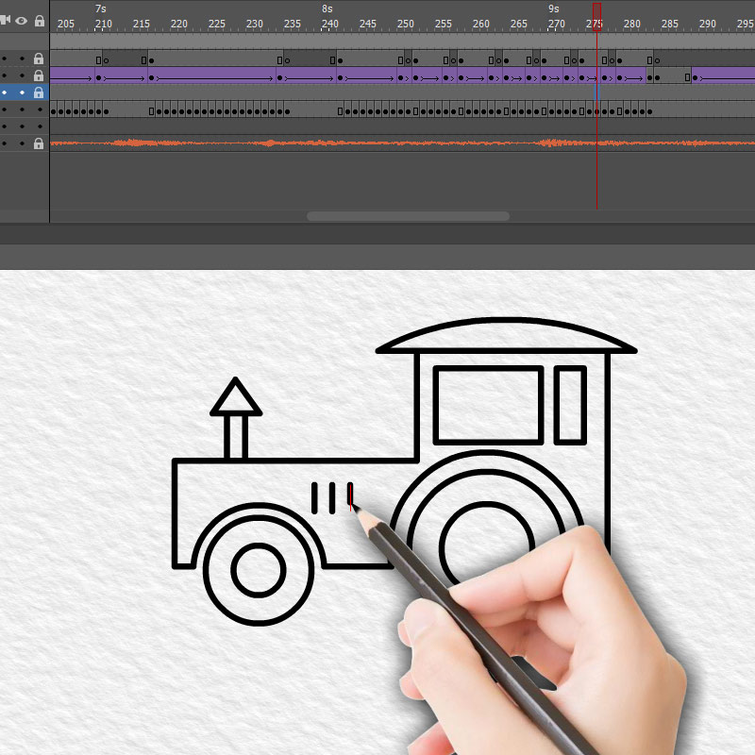Select the narrow cabin window rectangle on stage
The image size is (755, 755).
coord(570,405)
